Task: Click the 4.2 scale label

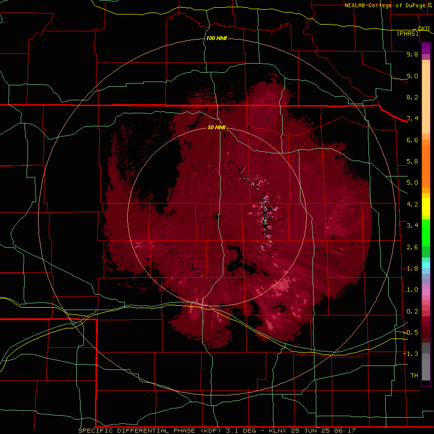Action: coord(412,204)
